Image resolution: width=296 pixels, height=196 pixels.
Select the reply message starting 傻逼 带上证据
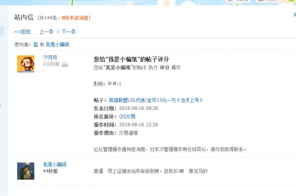[x=150, y=171]
